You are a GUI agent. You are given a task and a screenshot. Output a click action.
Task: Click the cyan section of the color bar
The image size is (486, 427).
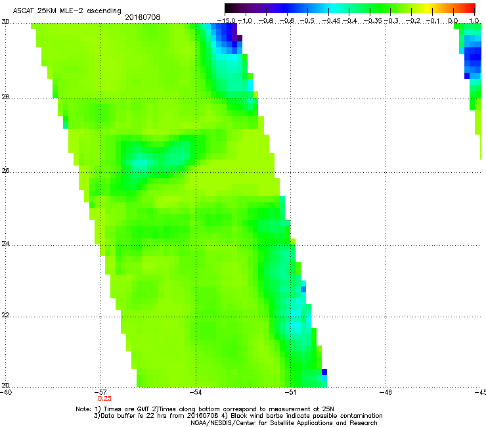coord(333,9)
